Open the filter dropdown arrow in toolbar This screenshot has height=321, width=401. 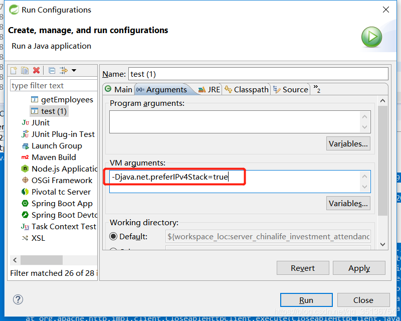coord(74,70)
